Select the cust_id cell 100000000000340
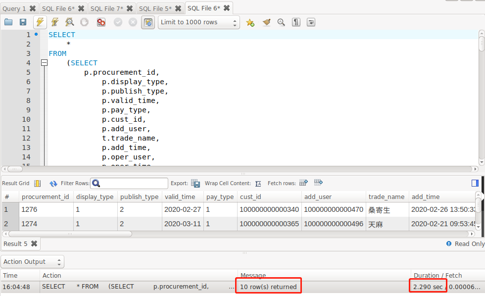The width and height of the screenshot is (485, 296). [269, 209]
